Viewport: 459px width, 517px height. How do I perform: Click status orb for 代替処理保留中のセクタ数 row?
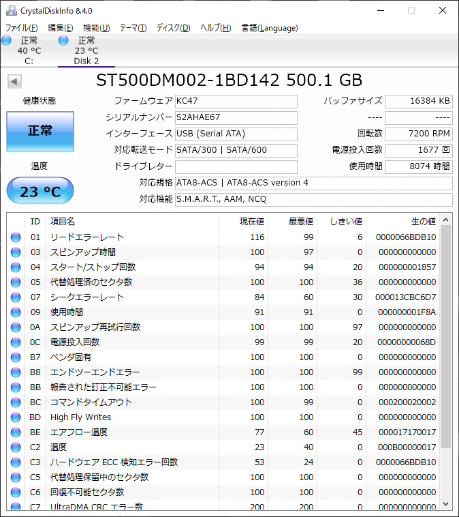[x=16, y=477]
